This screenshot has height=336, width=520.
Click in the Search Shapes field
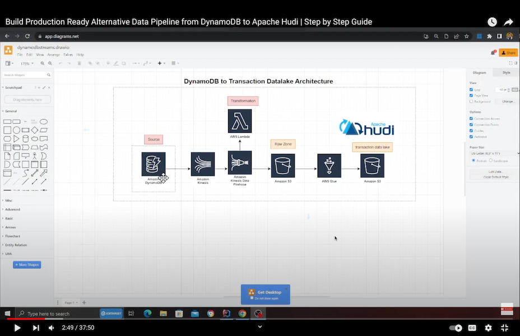click(x=25, y=74)
